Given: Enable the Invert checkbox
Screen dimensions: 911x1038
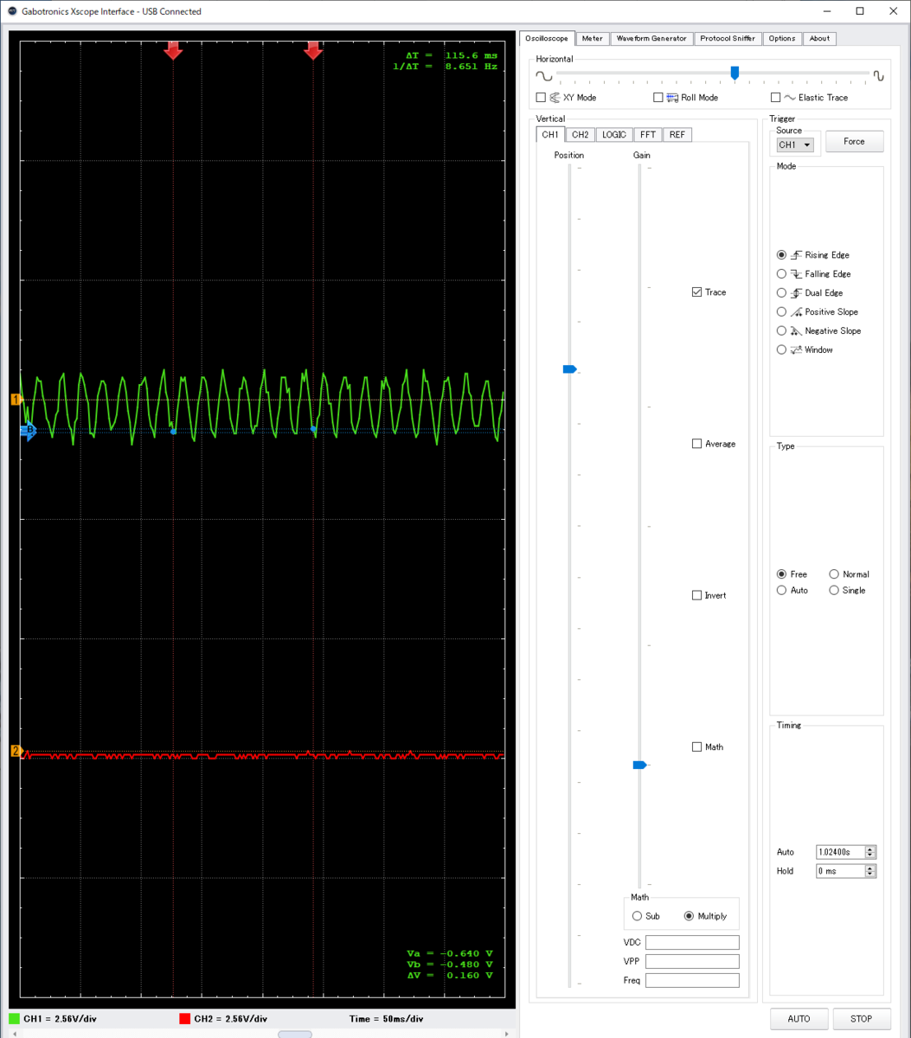Looking at the screenshot, I should [696, 595].
